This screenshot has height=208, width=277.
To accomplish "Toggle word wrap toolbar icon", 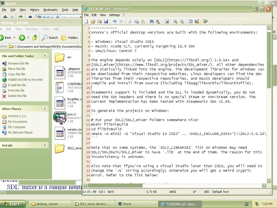I will pyautogui.click(x=167, y=22).
